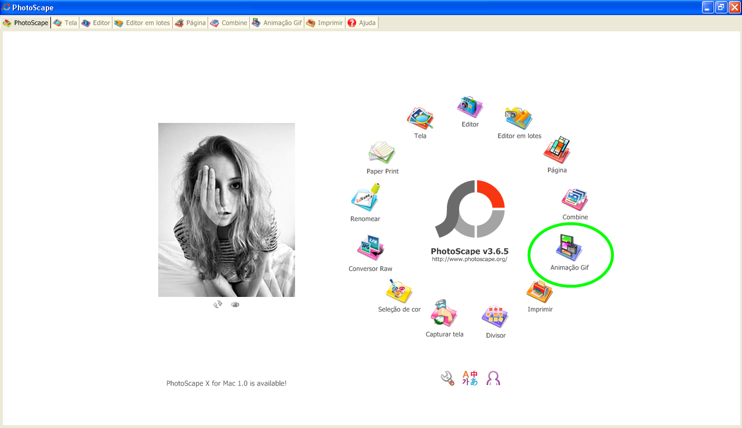Select the Combine tool icon
Screen dimensions: 742x428
coord(574,199)
